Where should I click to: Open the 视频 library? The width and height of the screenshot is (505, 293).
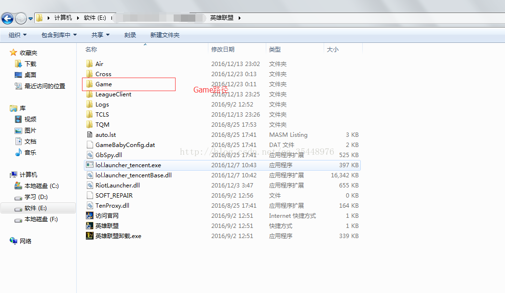tap(30, 120)
